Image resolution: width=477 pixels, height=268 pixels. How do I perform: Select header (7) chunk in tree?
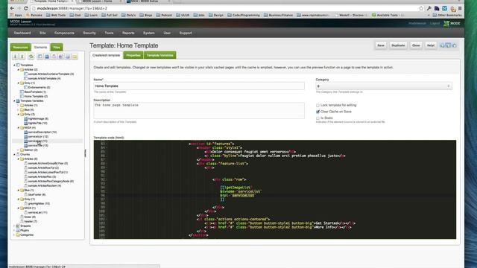click(x=31, y=222)
